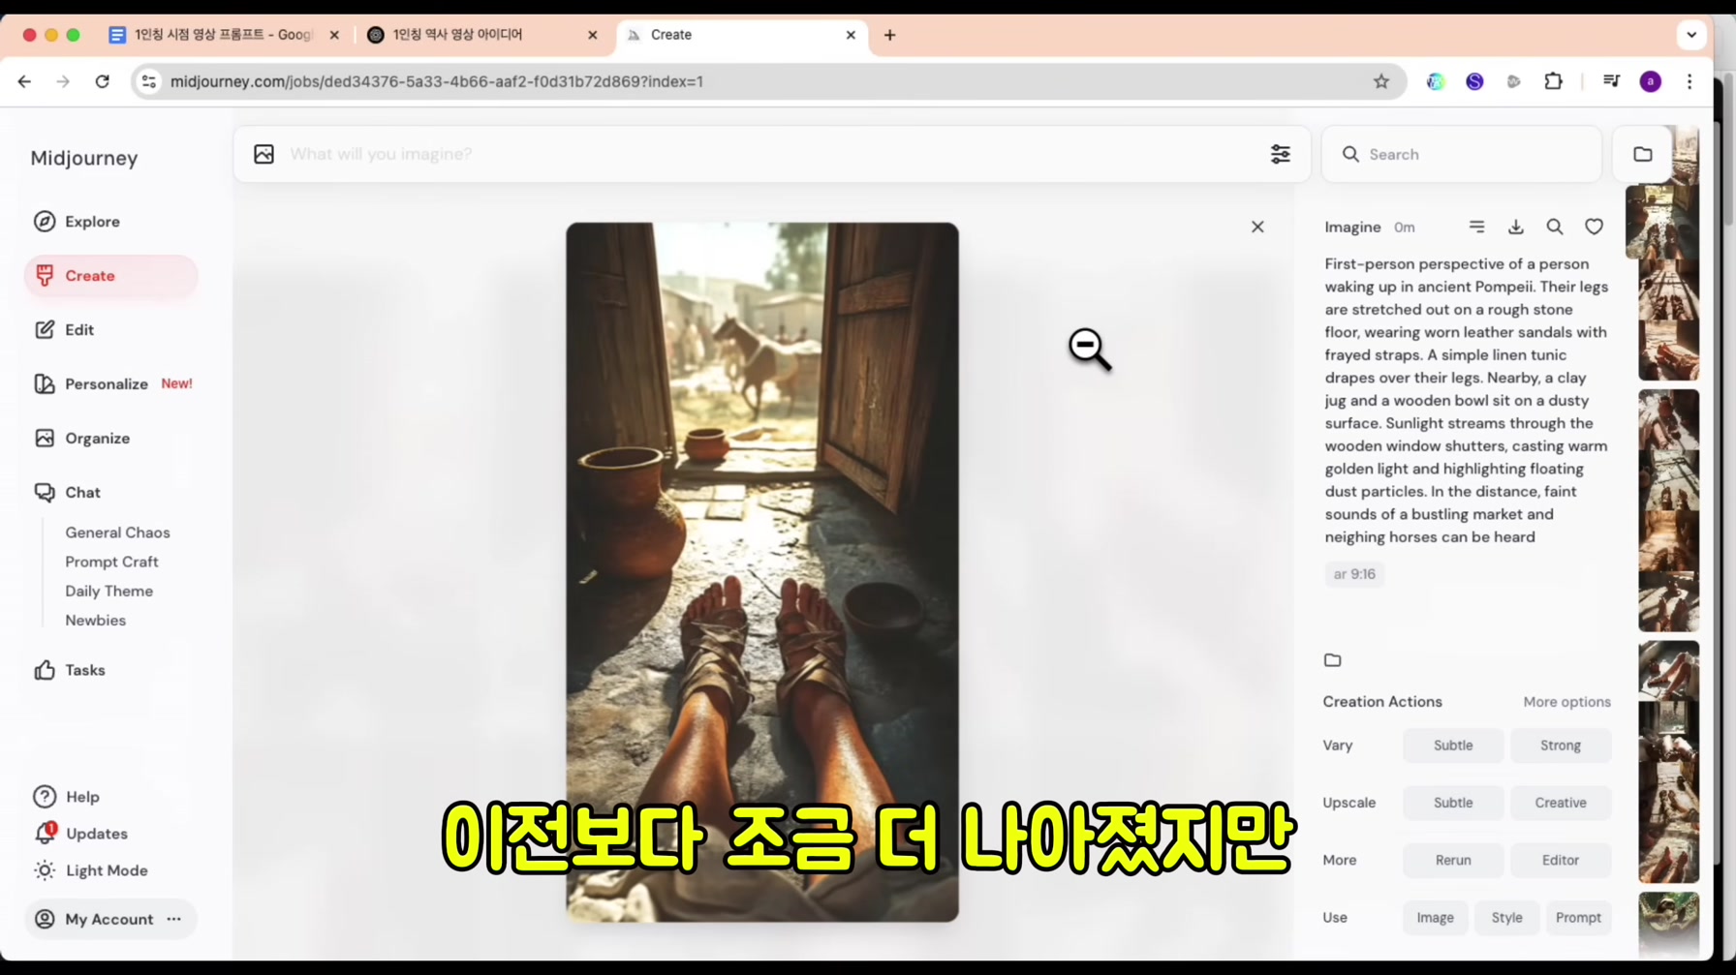Click Upscale Subtle
This screenshot has width=1736, height=975.
click(1453, 803)
